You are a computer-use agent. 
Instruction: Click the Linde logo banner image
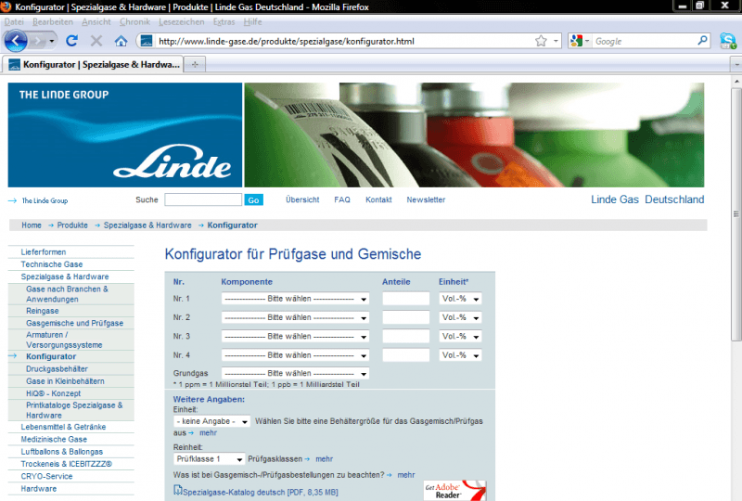click(x=125, y=135)
